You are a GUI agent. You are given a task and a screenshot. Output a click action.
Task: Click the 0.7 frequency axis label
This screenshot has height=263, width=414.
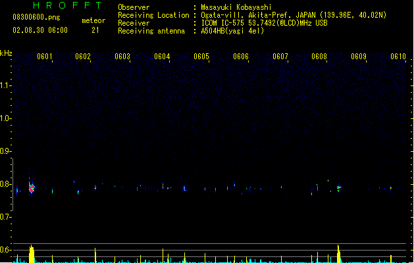(5, 217)
